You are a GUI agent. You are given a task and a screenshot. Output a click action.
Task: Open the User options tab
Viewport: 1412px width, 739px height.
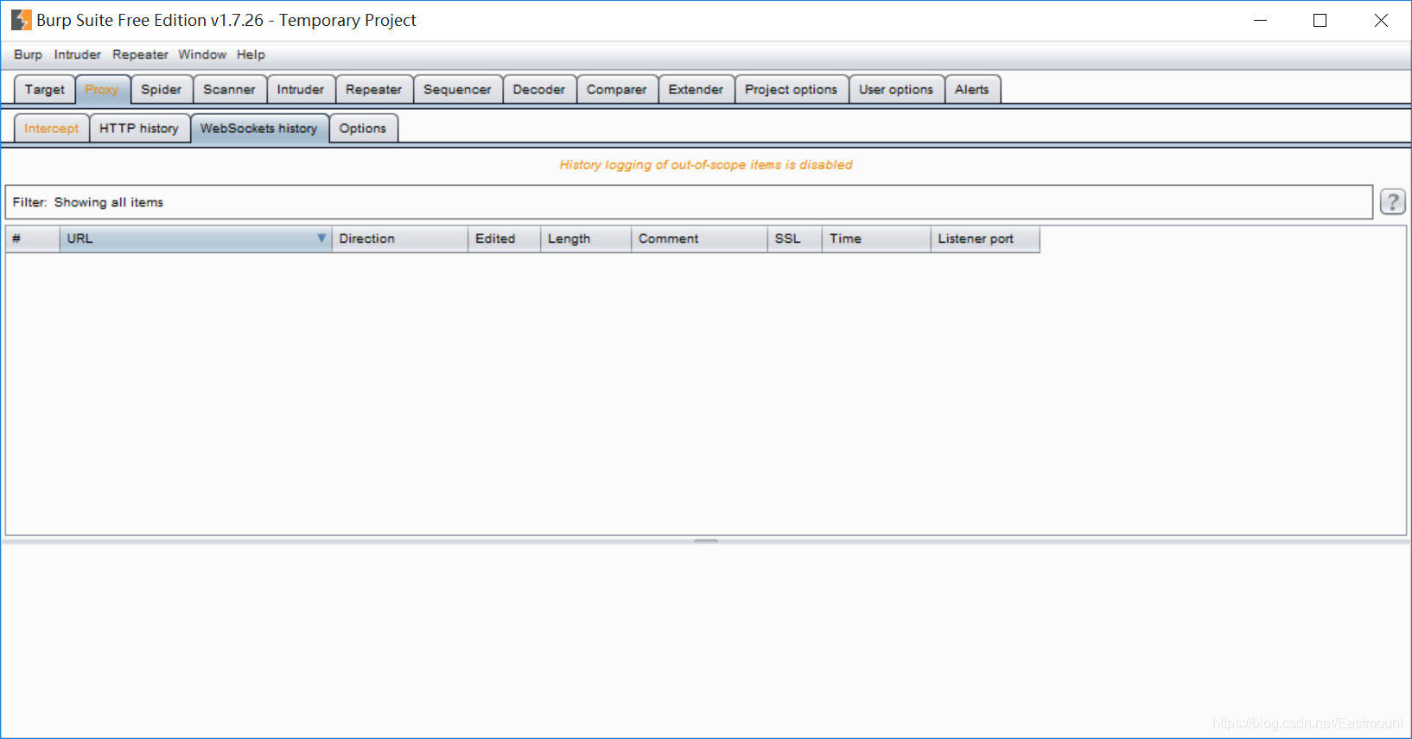[896, 89]
